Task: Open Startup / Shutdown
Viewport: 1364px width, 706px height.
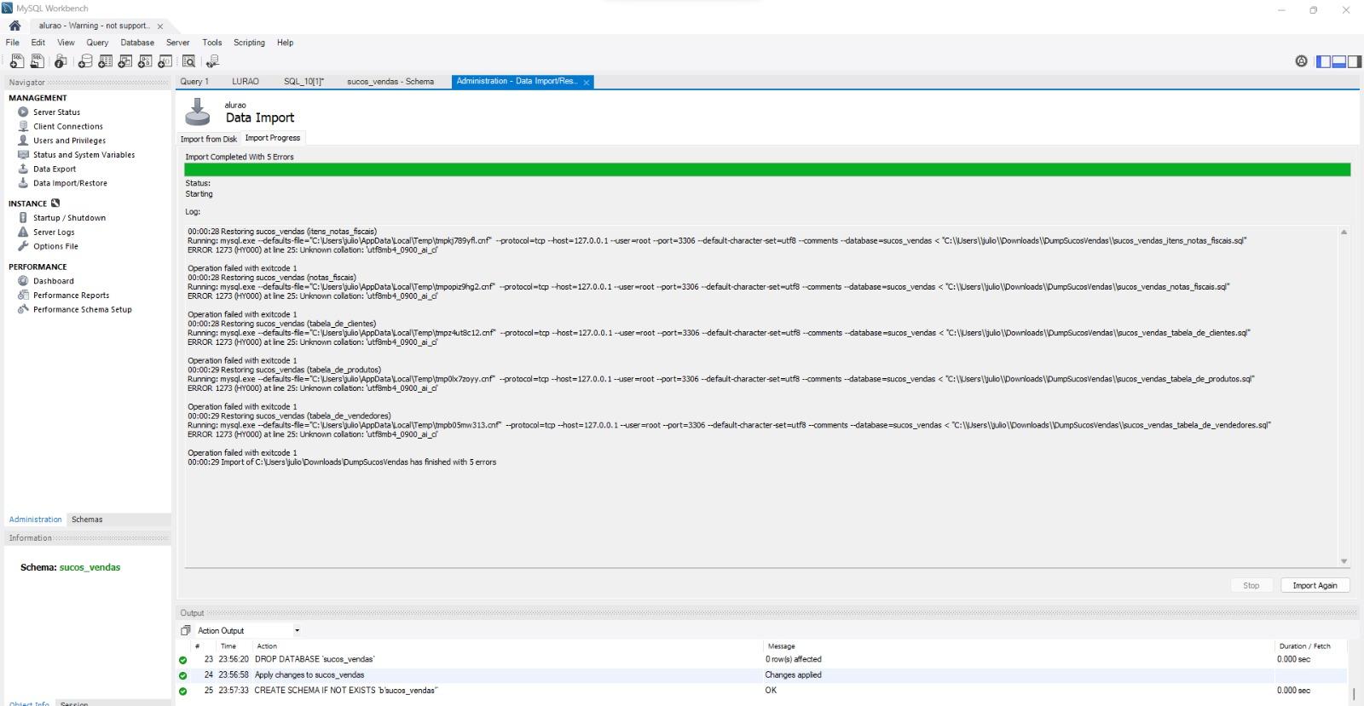Action: coord(69,218)
